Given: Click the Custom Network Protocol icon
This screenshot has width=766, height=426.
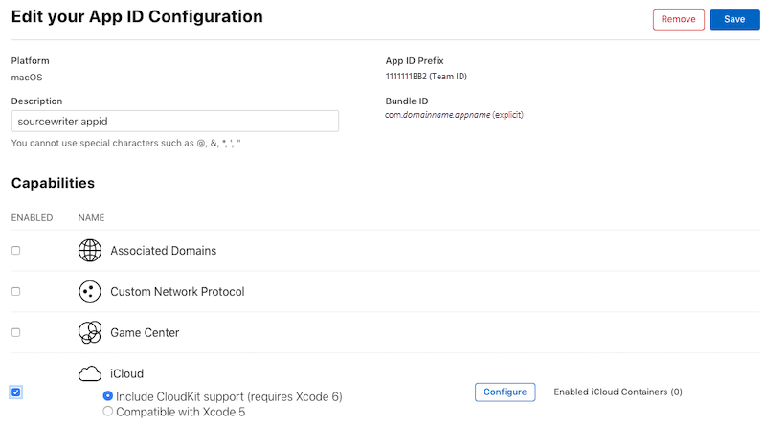Looking at the screenshot, I should (90, 292).
